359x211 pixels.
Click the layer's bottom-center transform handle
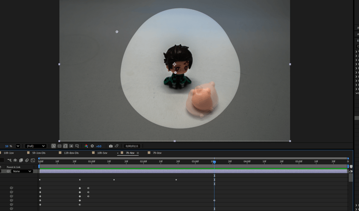pyautogui.click(x=175, y=141)
